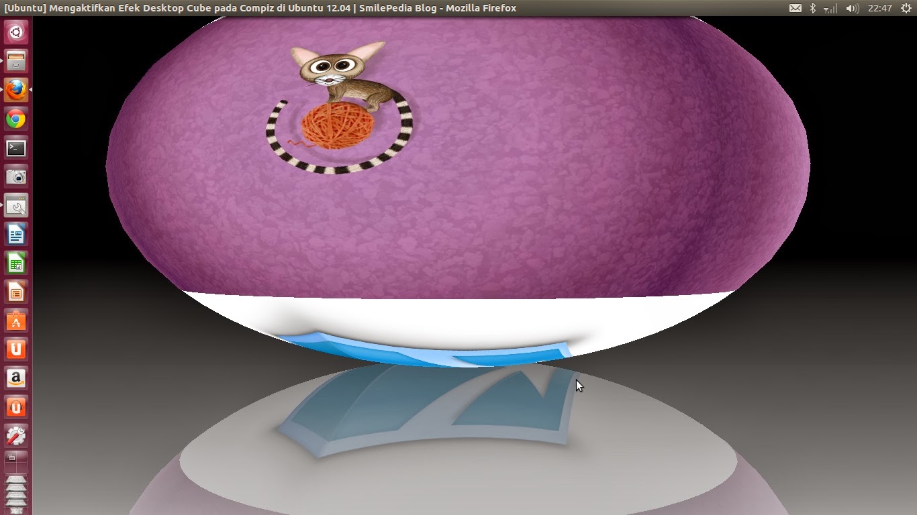Screen dimensions: 917x515
Task: Launch Ubuntu One from the launcher
Action: [16, 349]
